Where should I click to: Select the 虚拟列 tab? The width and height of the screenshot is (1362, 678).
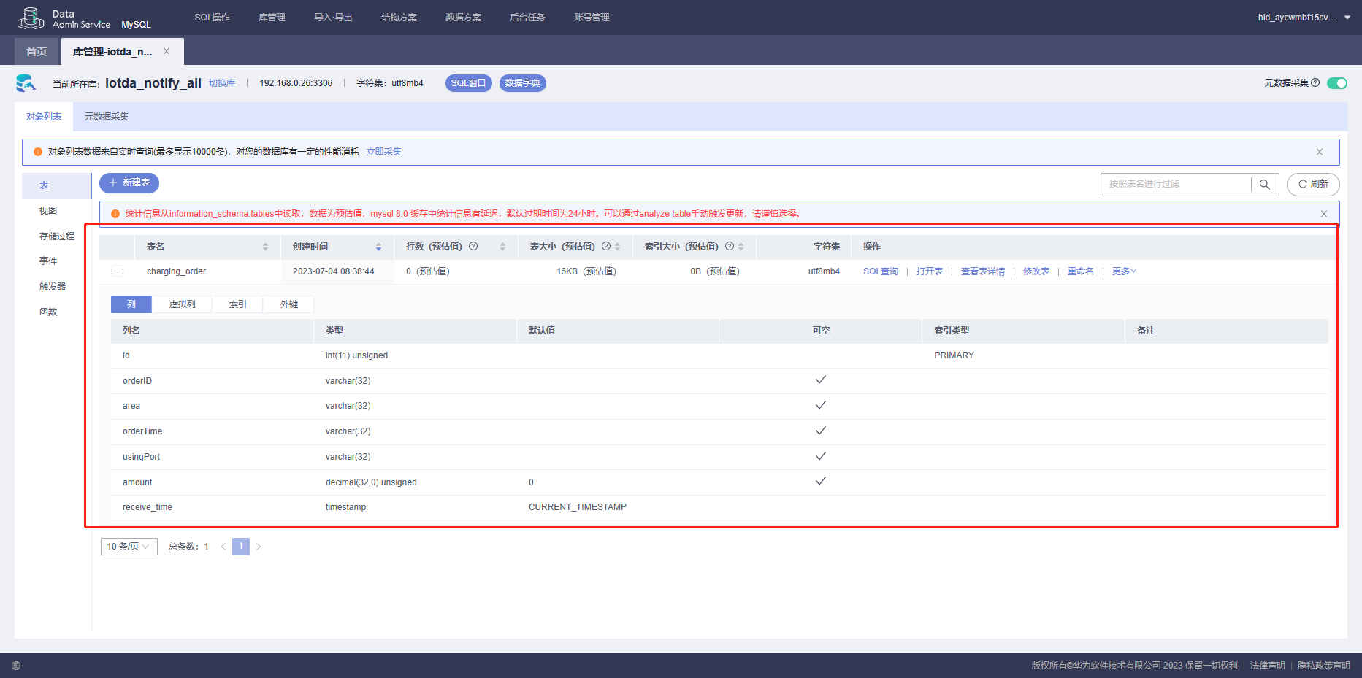pyautogui.click(x=183, y=304)
